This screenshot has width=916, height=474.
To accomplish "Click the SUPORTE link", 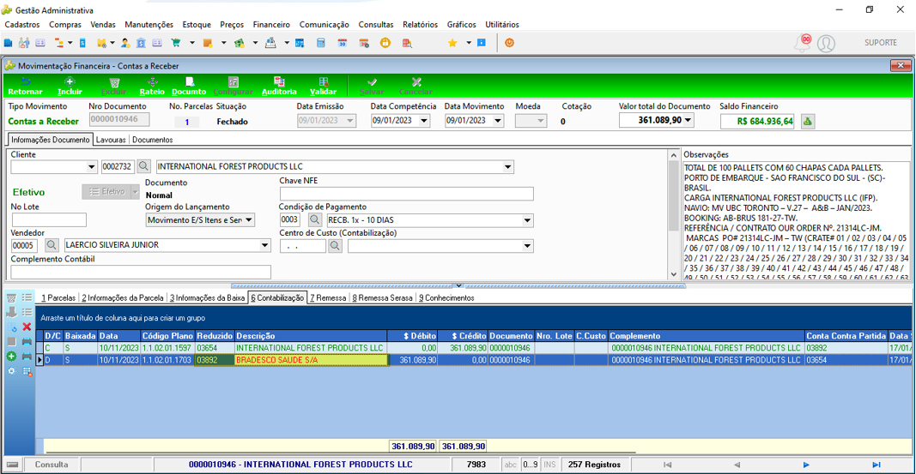I will click(880, 43).
